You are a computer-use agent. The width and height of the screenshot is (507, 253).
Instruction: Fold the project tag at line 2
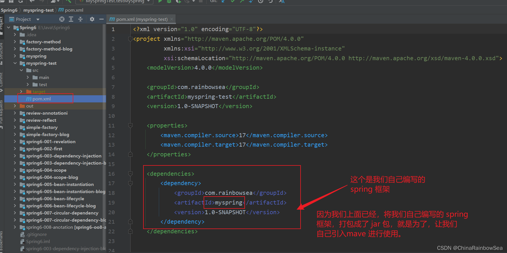tap(130, 39)
